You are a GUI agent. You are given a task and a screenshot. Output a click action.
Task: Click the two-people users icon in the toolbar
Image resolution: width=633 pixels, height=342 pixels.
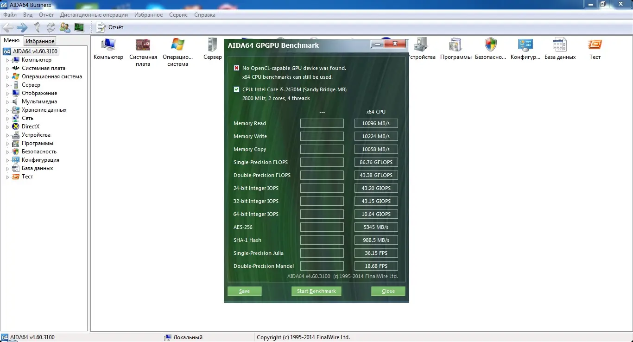tap(65, 27)
